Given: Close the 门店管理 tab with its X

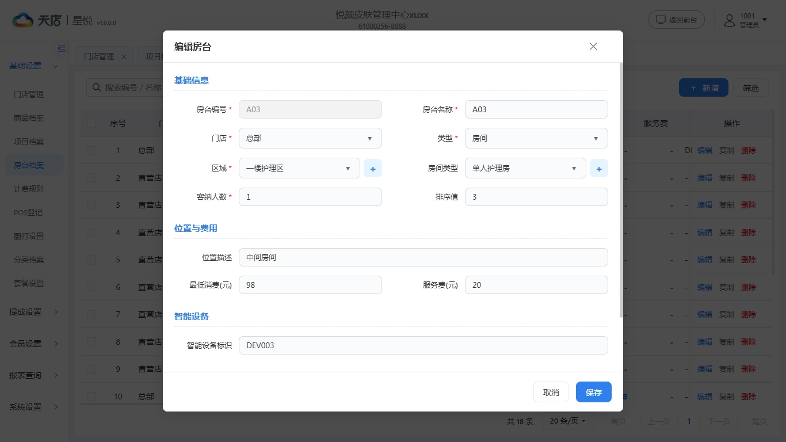Looking at the screenshot, I should 124,56.
